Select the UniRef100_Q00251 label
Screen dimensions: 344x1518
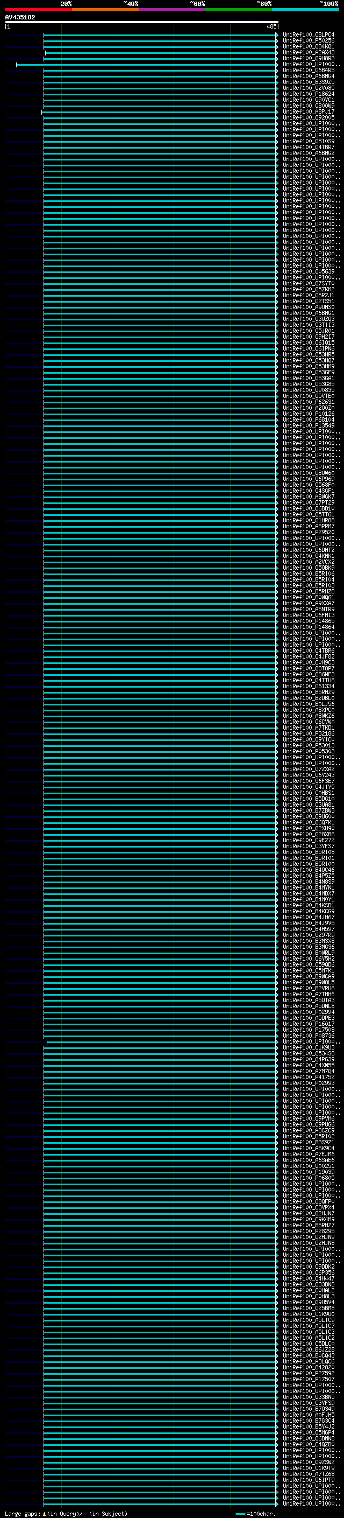309,1166
